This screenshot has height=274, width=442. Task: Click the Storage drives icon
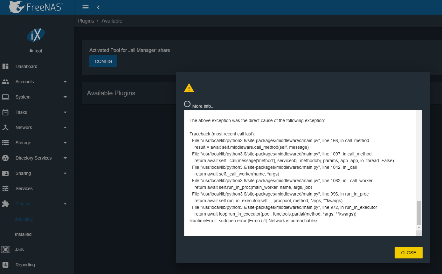(x=5, y=143)
